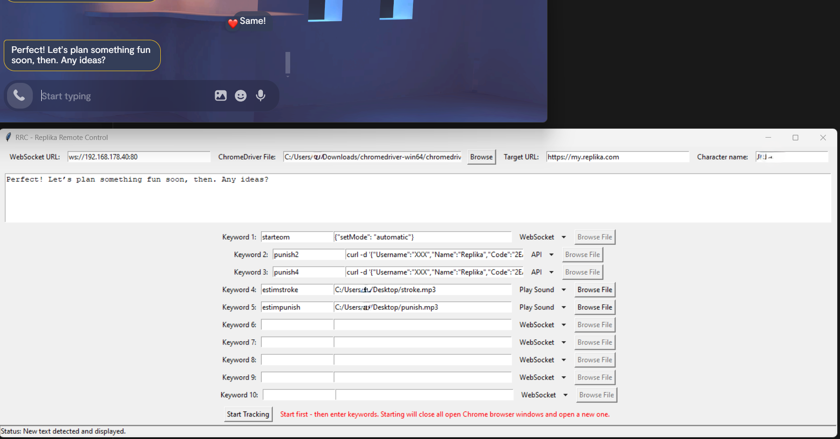Select the Character name field
This screenshot has width=840, height=439.
click(792, 157)
